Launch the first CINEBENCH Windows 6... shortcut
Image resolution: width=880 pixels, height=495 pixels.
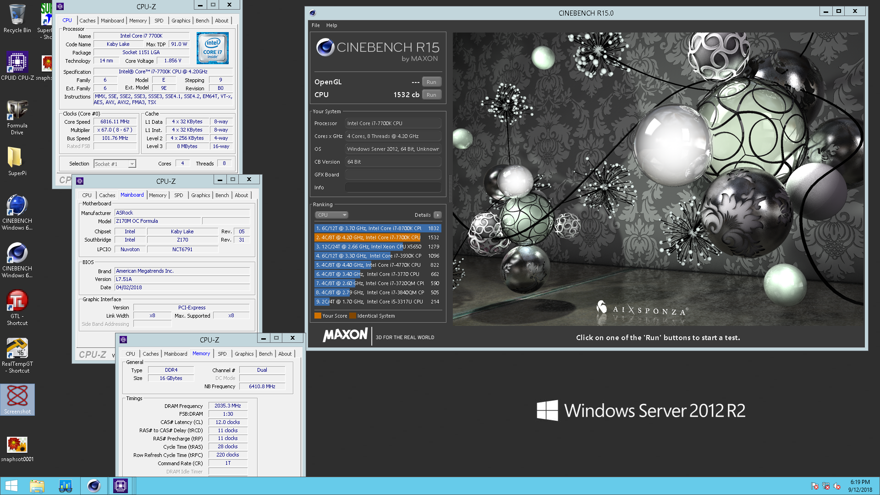point(17,212)
